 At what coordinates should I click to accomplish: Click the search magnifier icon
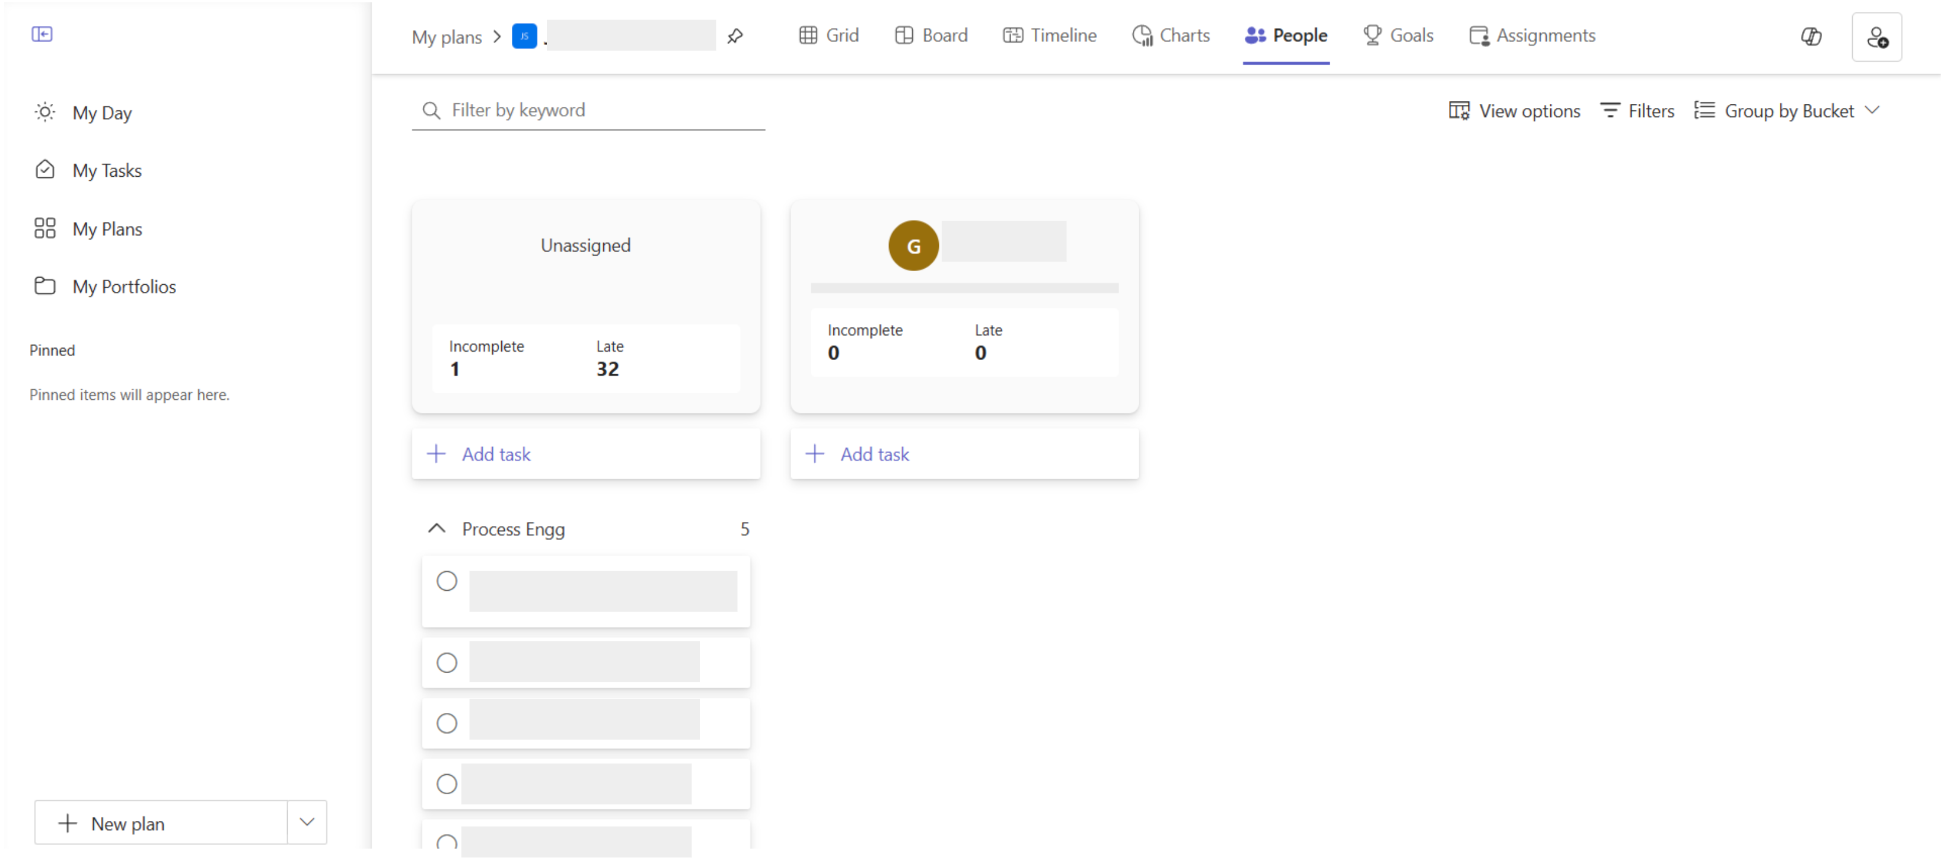(431, 110)
